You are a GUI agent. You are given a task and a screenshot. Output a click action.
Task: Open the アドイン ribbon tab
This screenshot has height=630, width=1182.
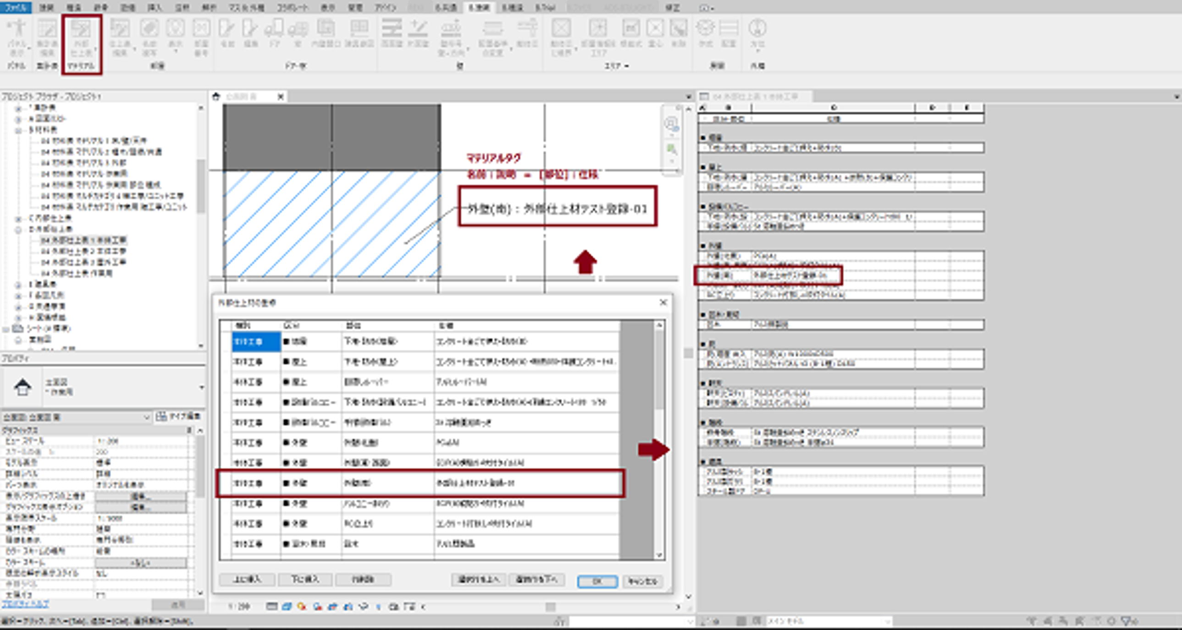pyautogui.click(x=386, y=7)
